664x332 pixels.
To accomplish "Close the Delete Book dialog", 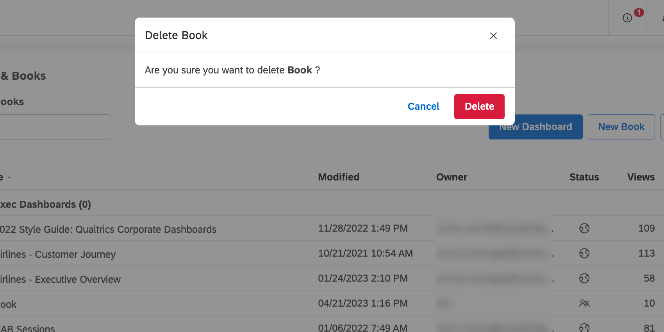I will [493, 36].
